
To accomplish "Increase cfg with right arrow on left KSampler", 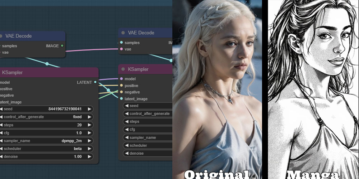I will [x=89, y=133].
